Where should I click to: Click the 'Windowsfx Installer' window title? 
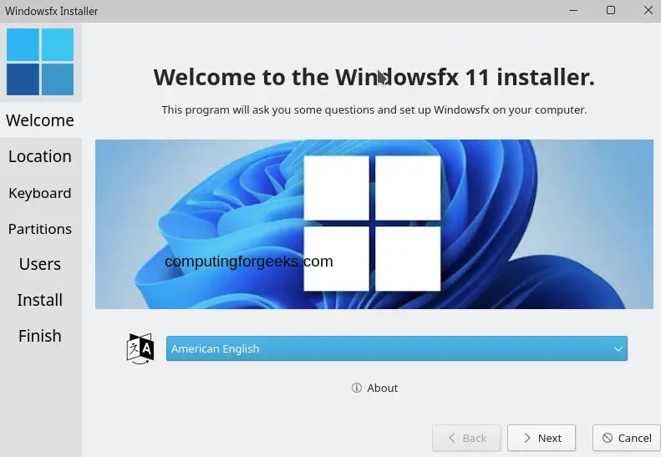(x=52, y=11)
